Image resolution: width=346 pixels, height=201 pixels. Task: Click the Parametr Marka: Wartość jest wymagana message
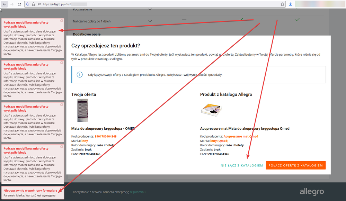point(29,195)
